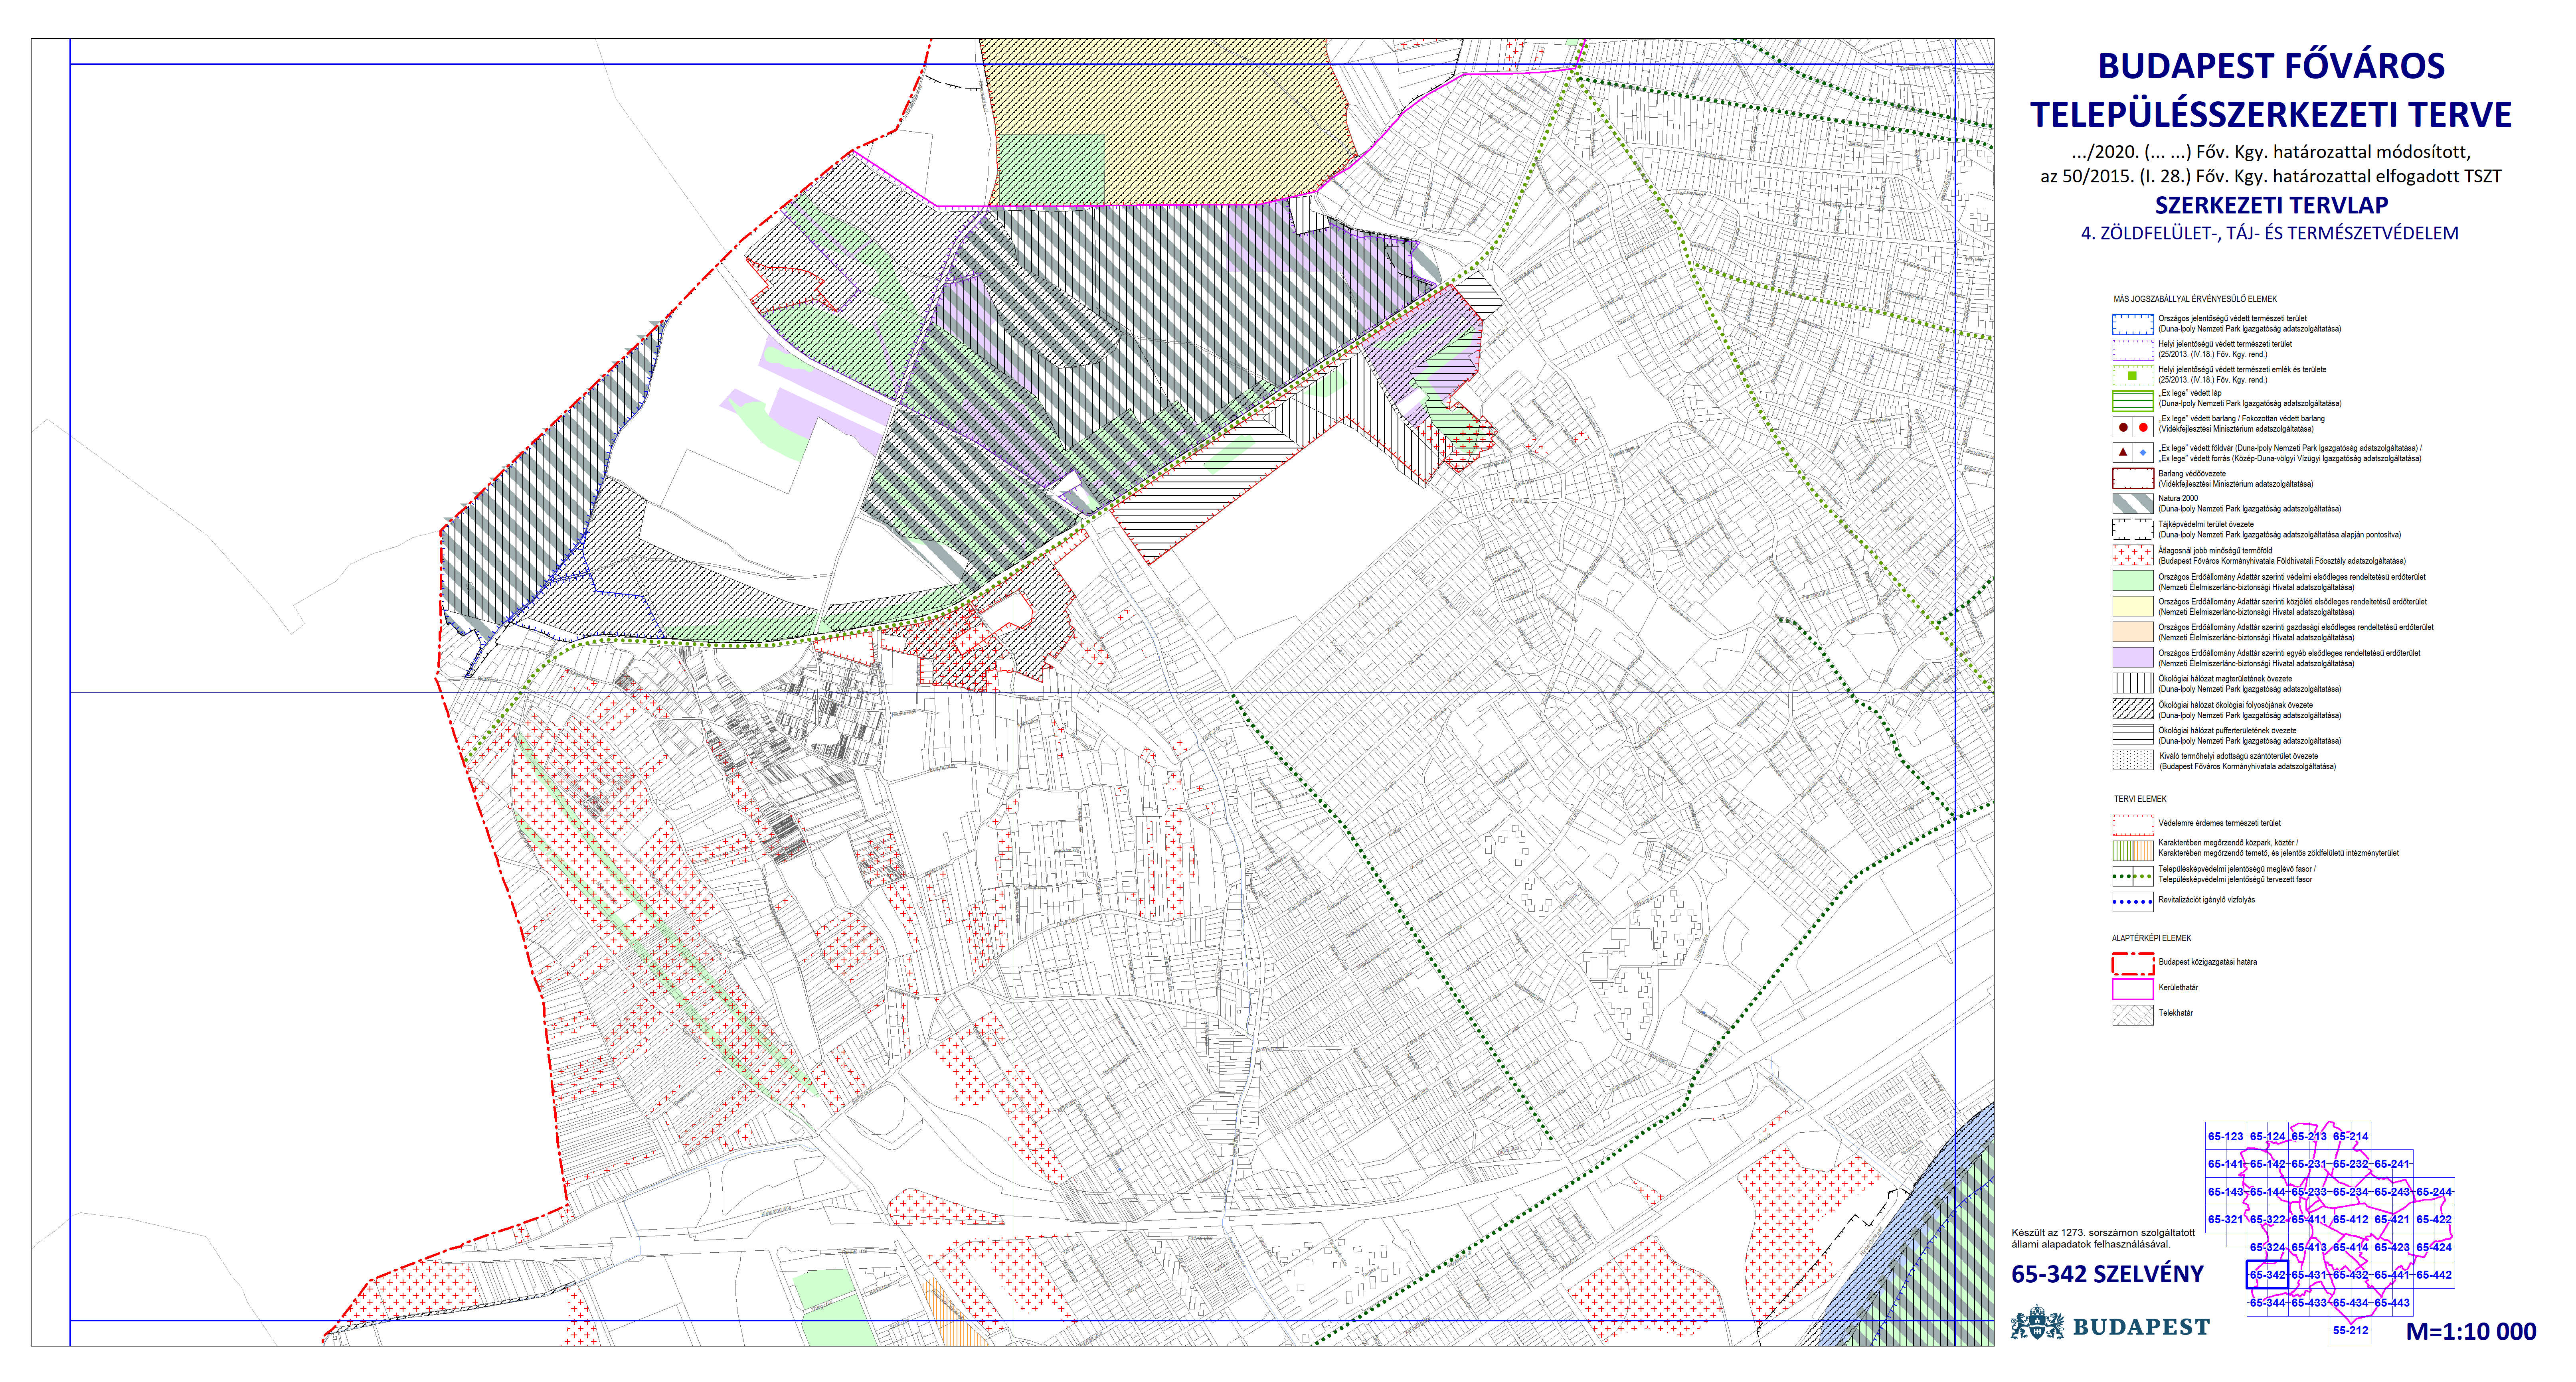Viewport: 2576px width, 1382px height.
Task: Select index sheet cell 65-442
Action: point(2434,1275)
